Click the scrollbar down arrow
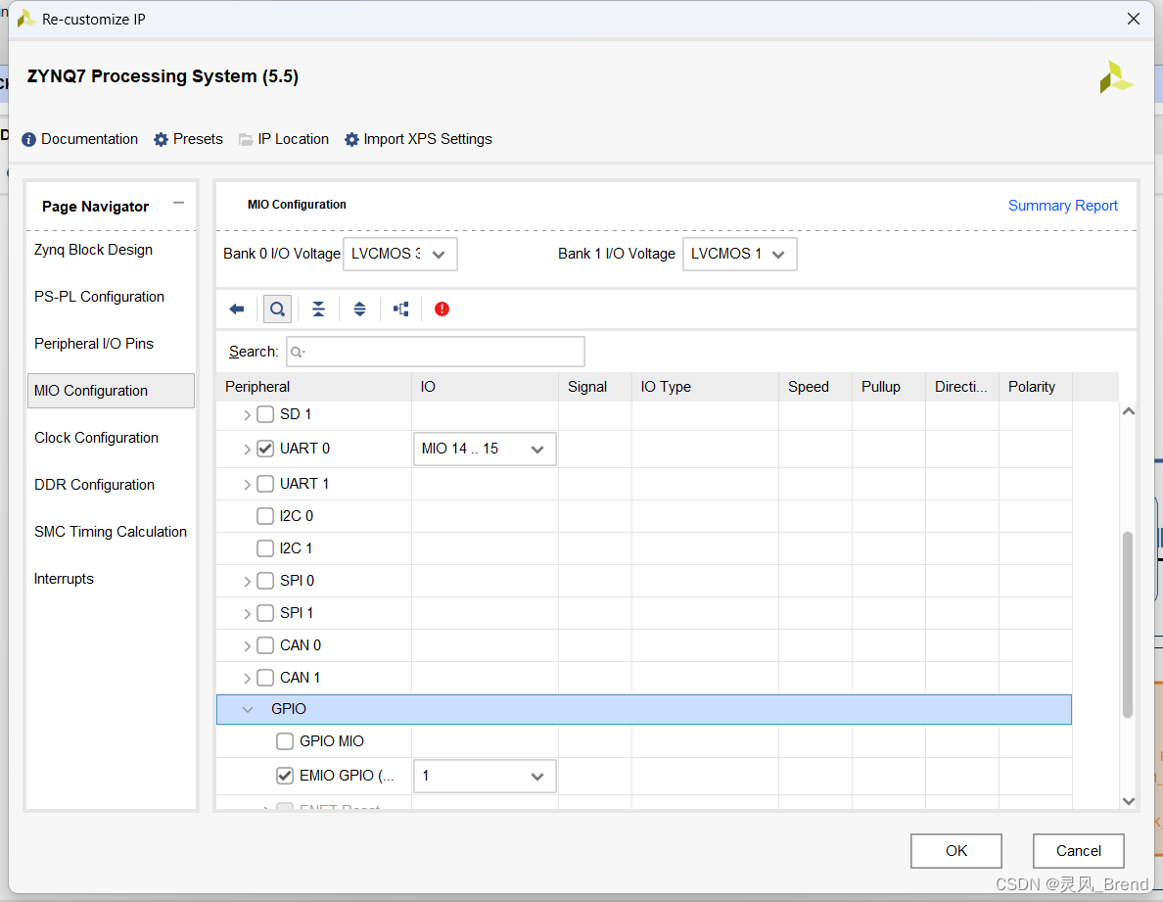 (1128, 800)
